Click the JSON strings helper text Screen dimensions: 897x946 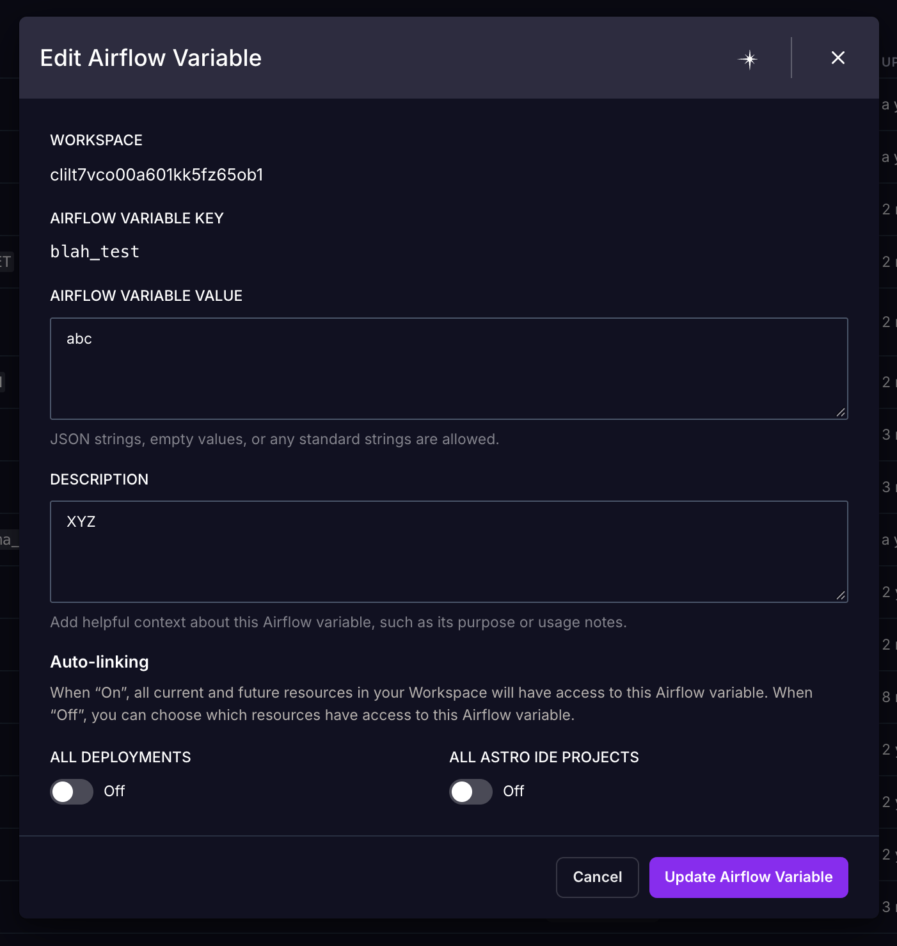click(274, 439)
